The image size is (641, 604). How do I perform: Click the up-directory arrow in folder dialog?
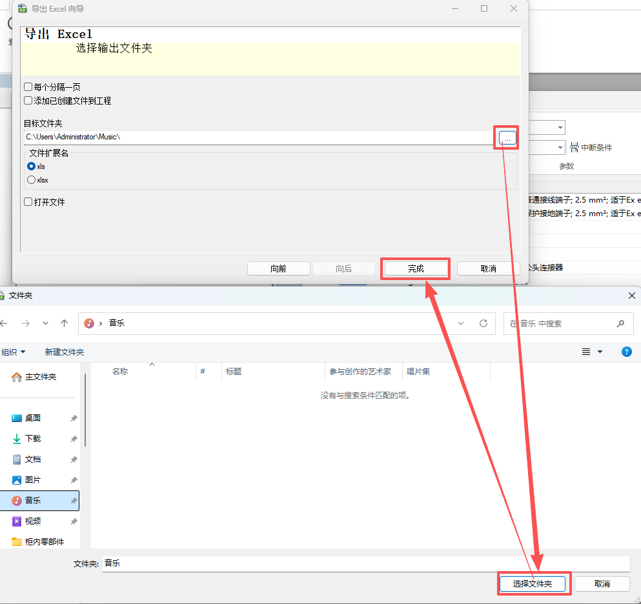coord(64,323)
